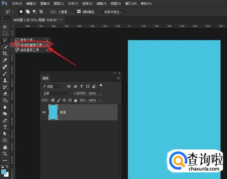Select the Crop tool
227x179 pixels.
click(x=5, y=54)
